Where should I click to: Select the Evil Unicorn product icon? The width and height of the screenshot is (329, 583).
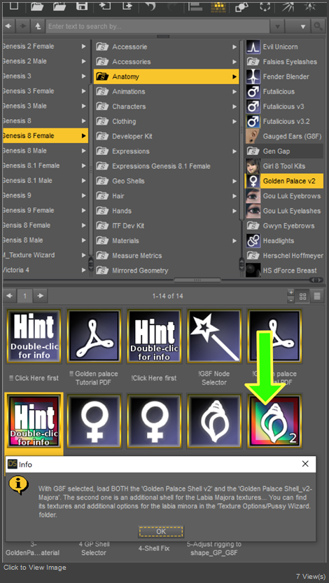(253, 47)
